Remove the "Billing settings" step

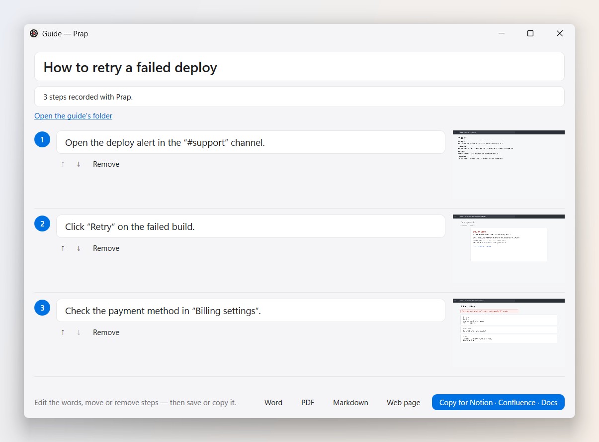pyautogui.click(x=106, y=332)
